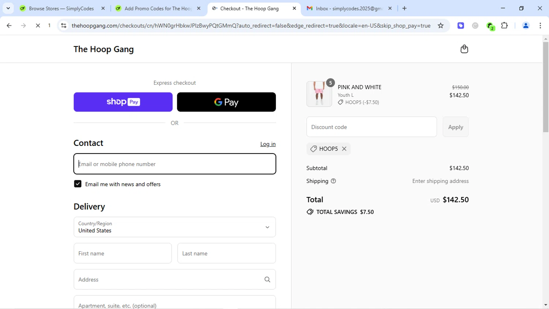Click the PINK AND WHITE product name
The image size is (549, 309).
[359, 87]
